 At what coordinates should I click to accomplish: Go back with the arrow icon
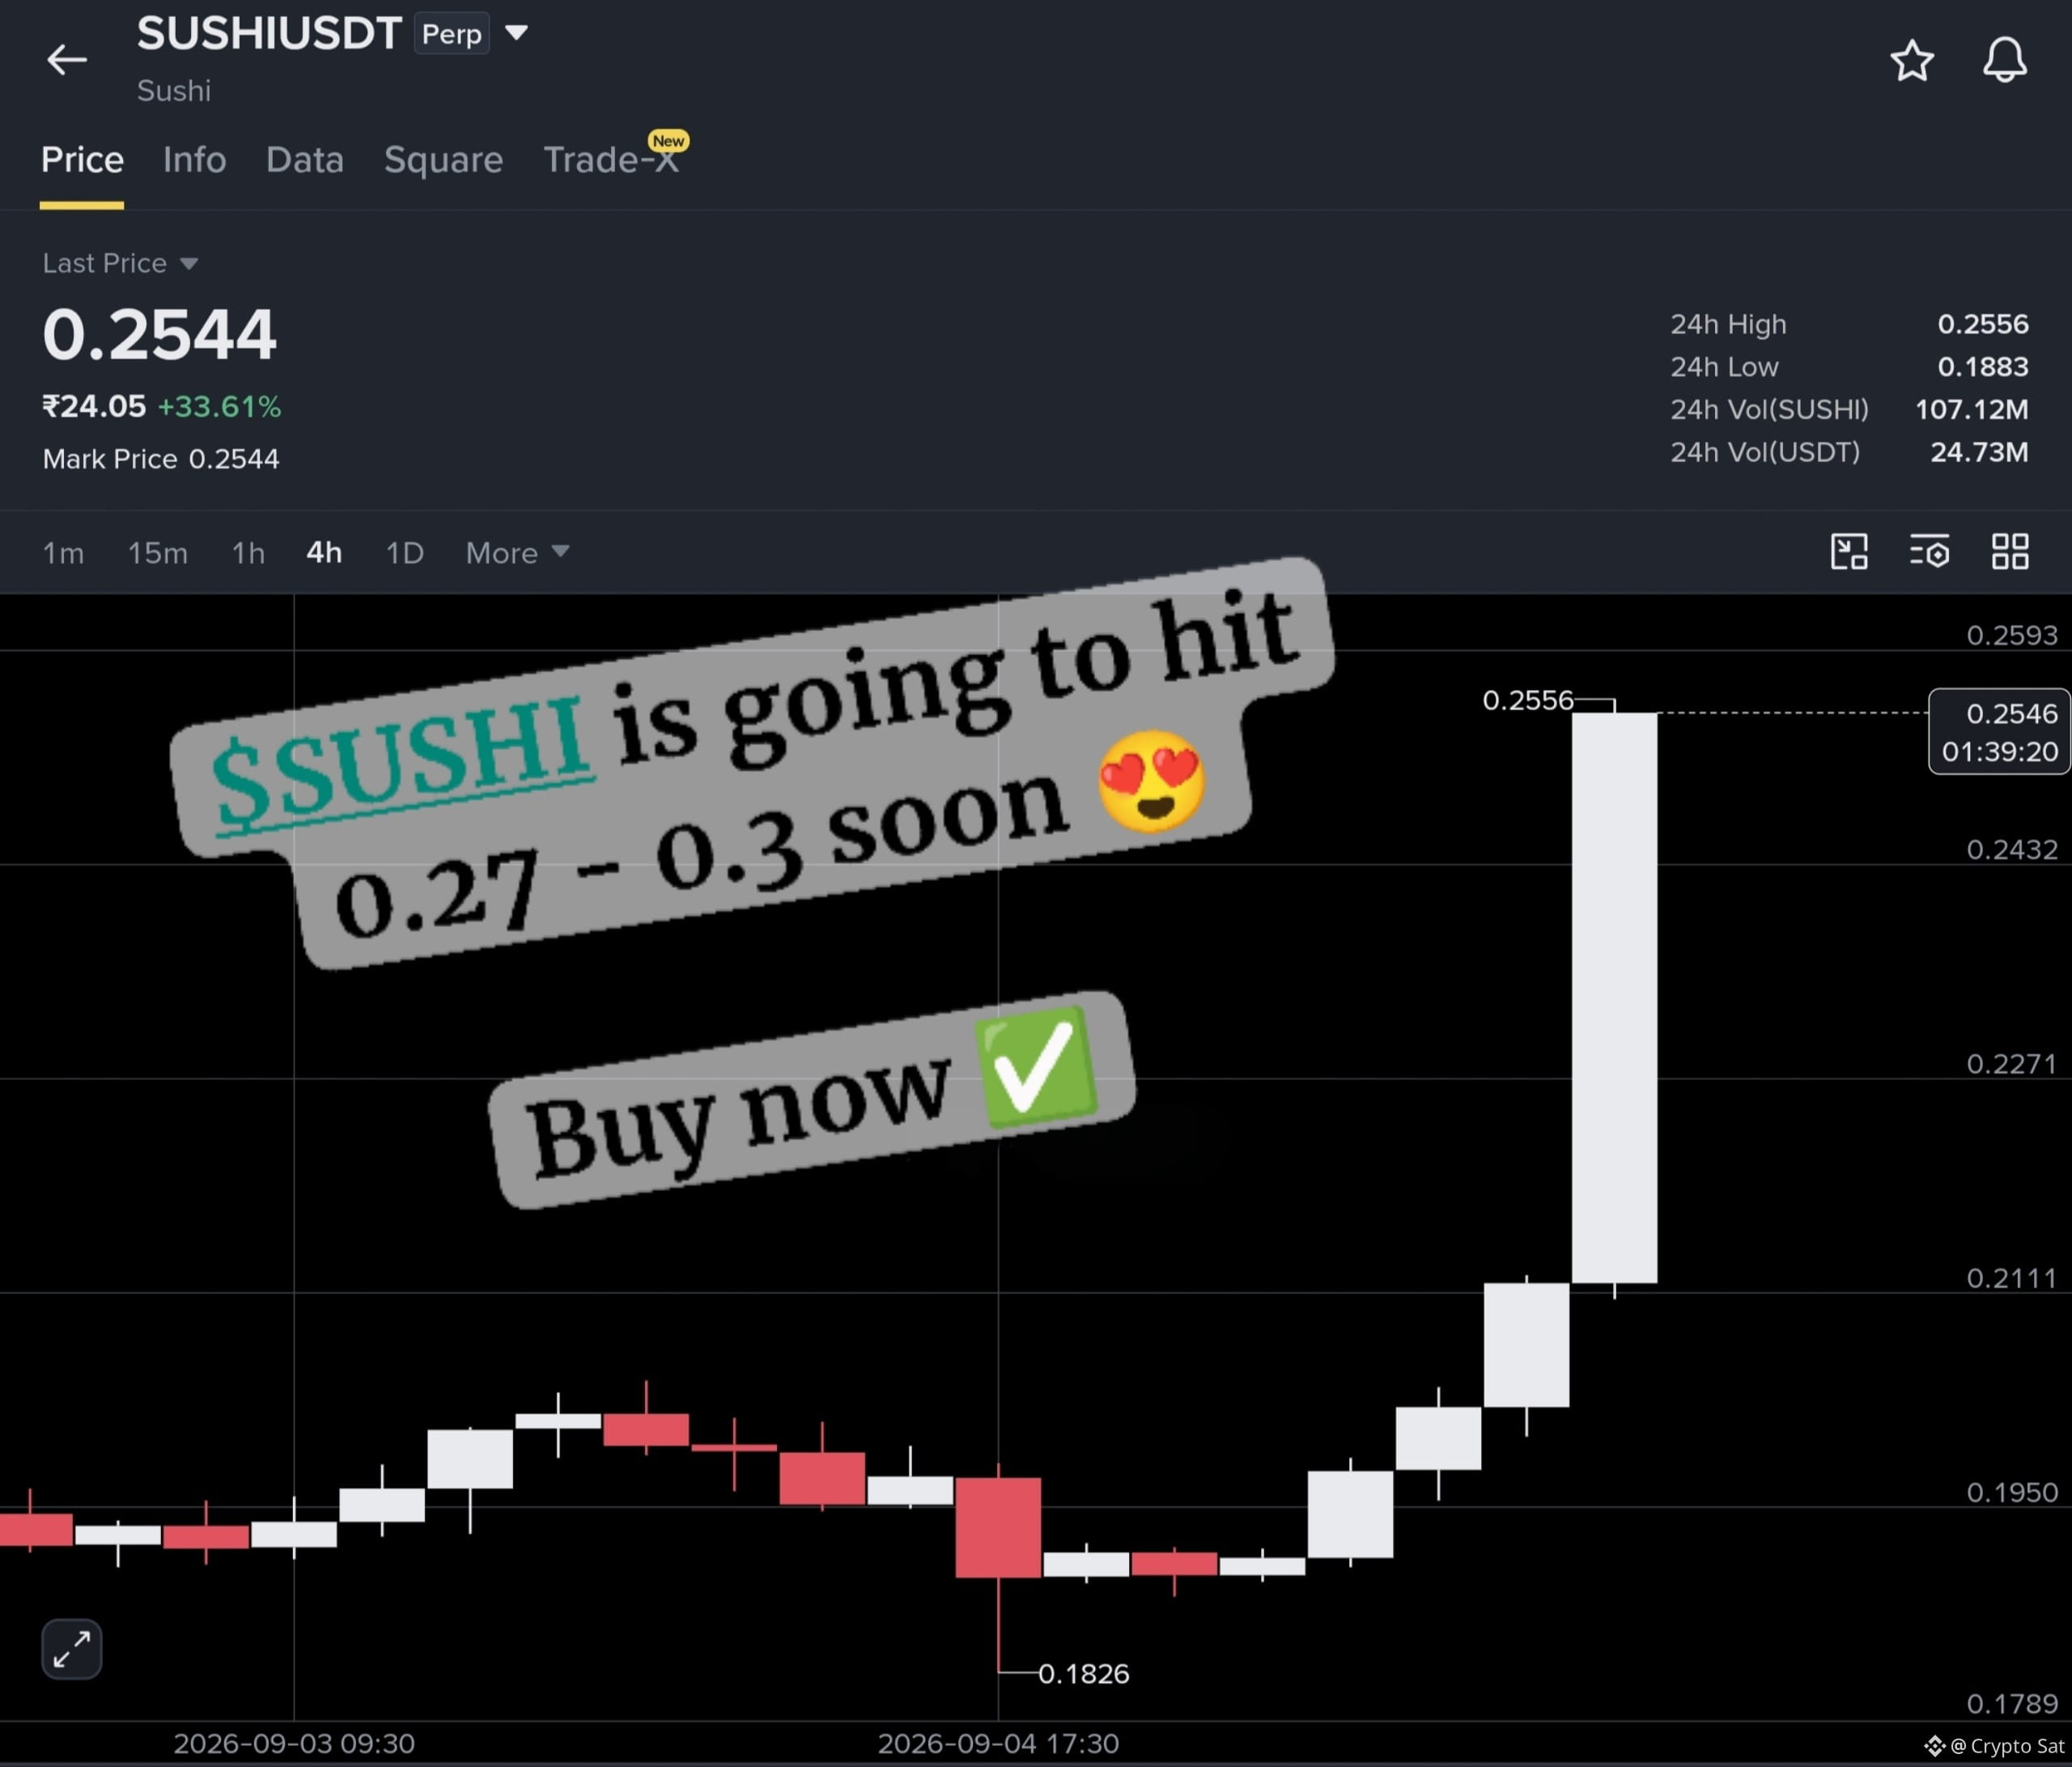coord(67,60)
